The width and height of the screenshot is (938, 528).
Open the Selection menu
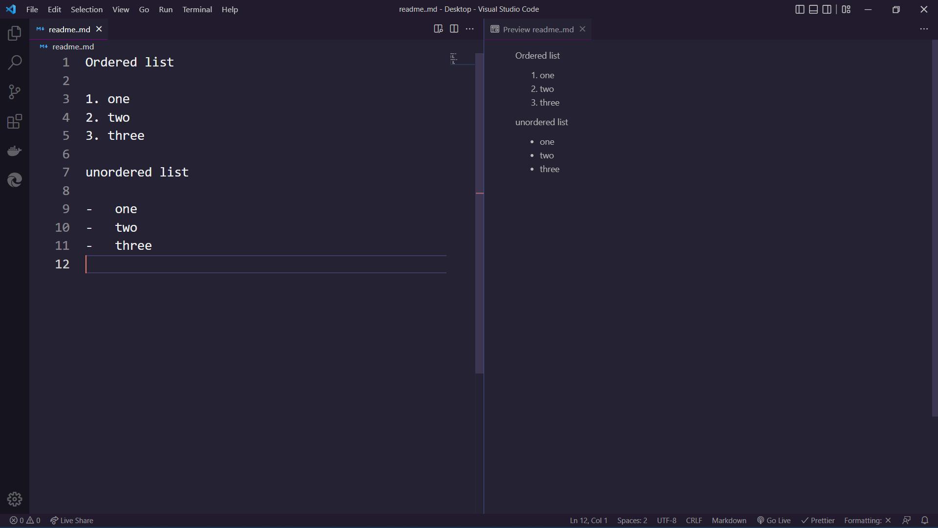click(x=86, y=9)
